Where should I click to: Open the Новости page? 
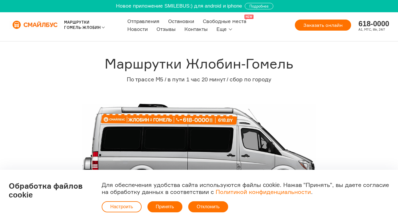[138, 29]
